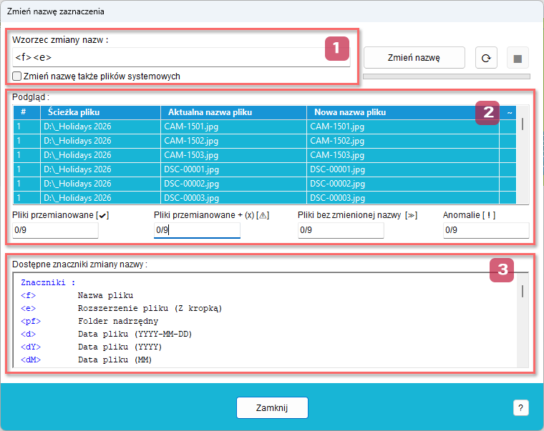Screen dimensions: 544x431
Task: Click the <d> Data pliku (YYYY-MM-DD) line
Action: click(107, 334)
